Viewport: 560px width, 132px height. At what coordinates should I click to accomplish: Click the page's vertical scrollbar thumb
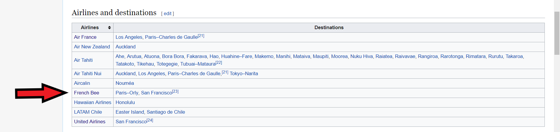tap(557, 33)
